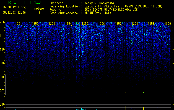
Task: Select the Ogata-vill. Akita-Pref. JAPAN location text
Action: 123,6
